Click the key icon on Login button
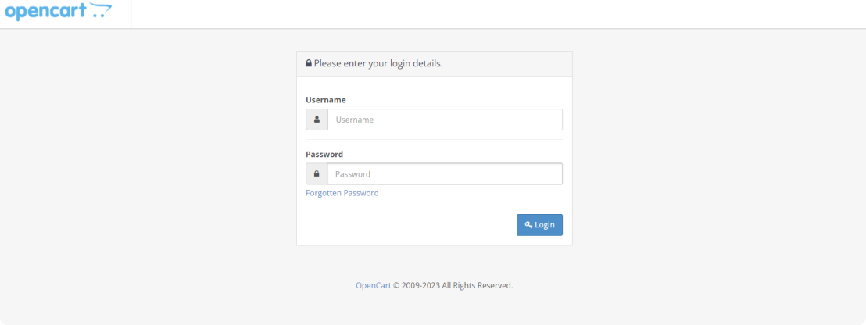Screen dimensions: 866x325 point(528,224)
